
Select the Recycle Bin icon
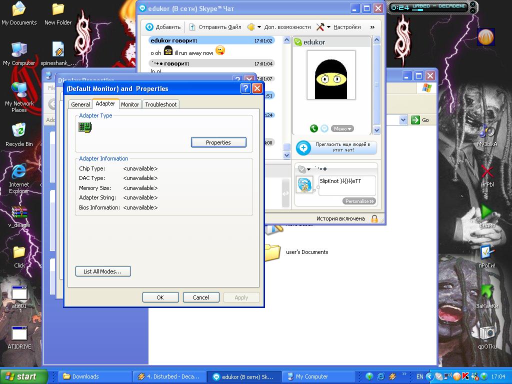(x=19, y=135)
